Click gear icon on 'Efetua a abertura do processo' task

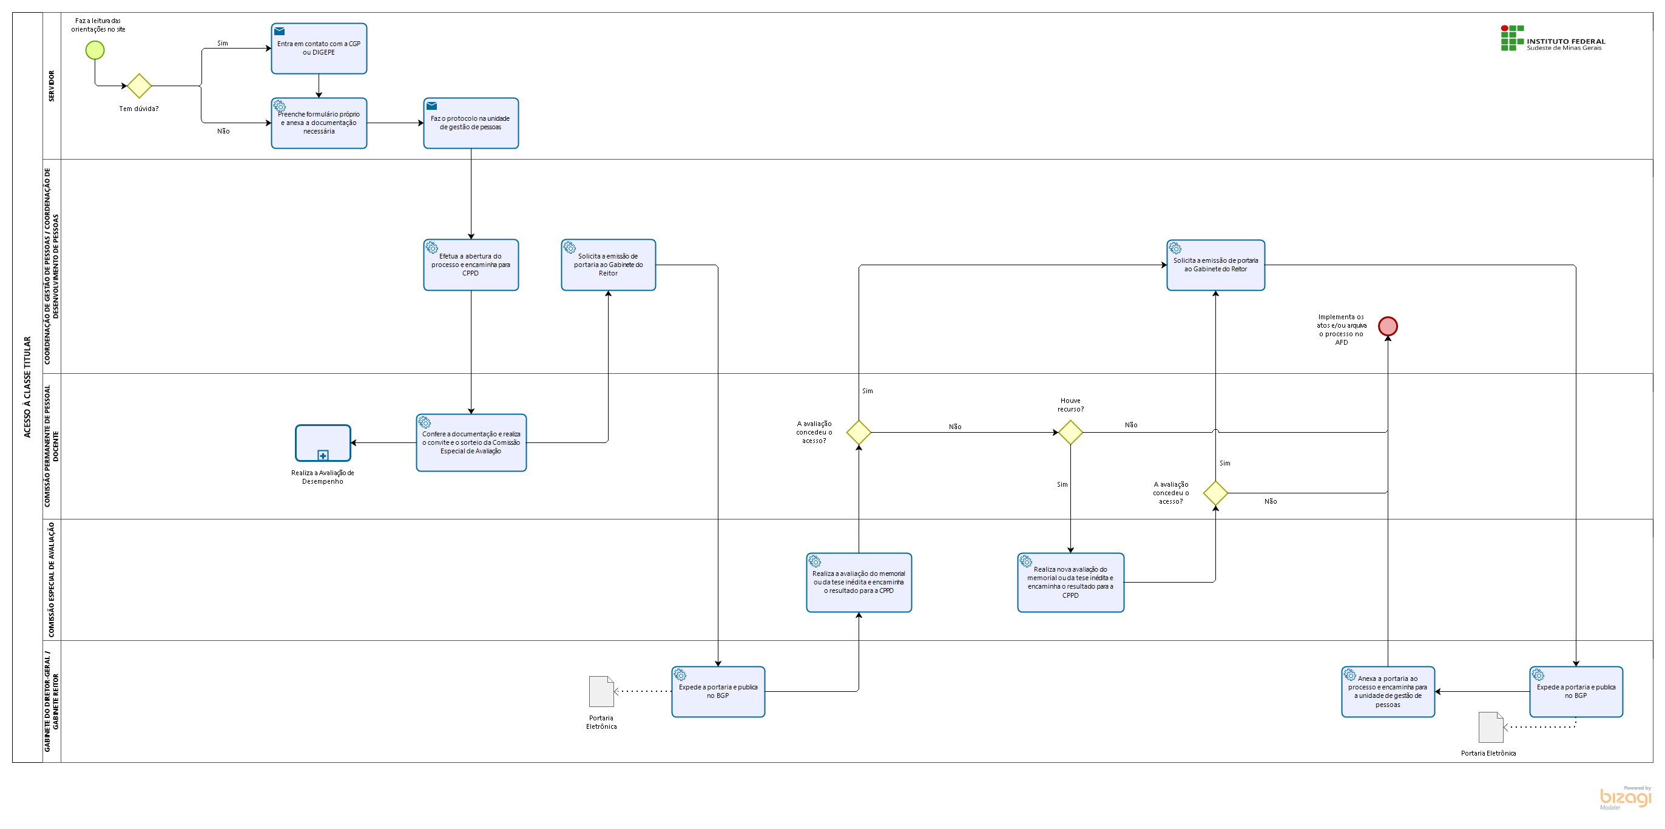tap(432, 247)
